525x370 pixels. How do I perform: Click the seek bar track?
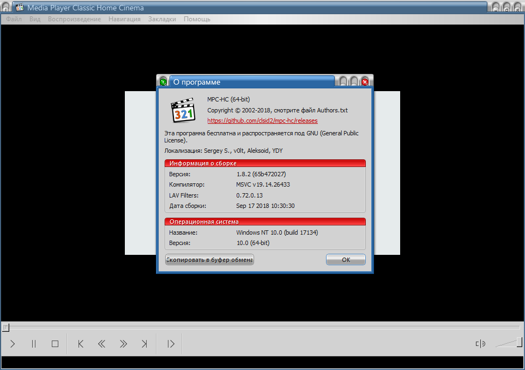[x=263, y=327]
